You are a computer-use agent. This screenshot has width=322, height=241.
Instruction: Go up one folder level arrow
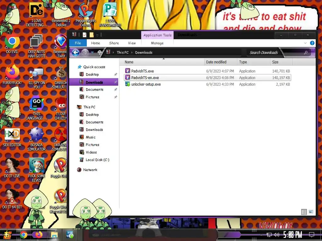tap(100, 52)
